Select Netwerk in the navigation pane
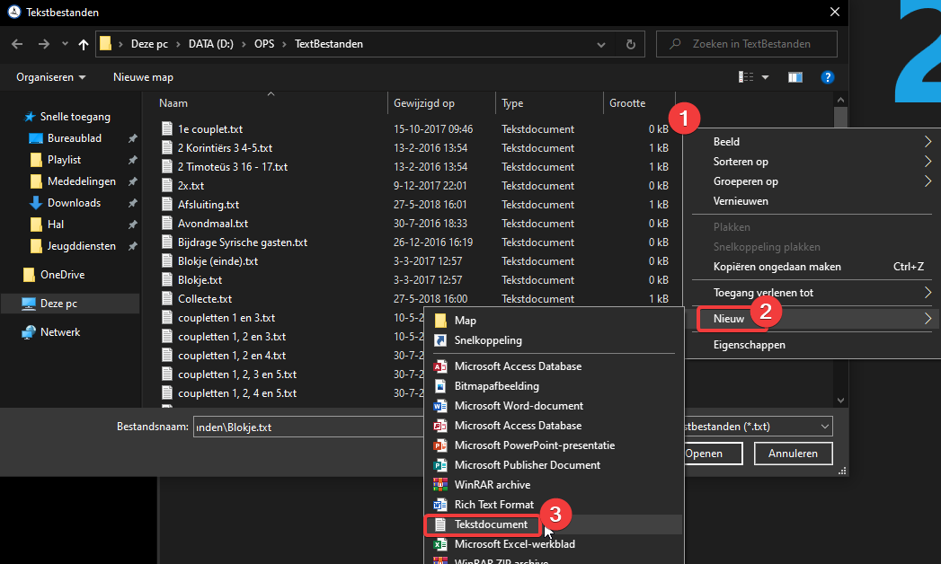941x564 pixels. (x=60, y=332)
